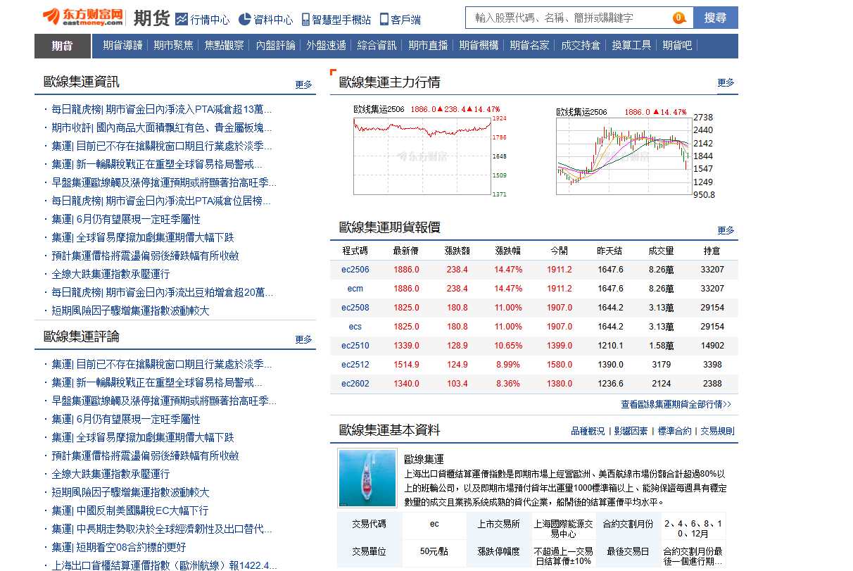853x571 pixels.
Task: Click 查看歐線集運期貨全部行情>> link
Action: tap(676, 405)
